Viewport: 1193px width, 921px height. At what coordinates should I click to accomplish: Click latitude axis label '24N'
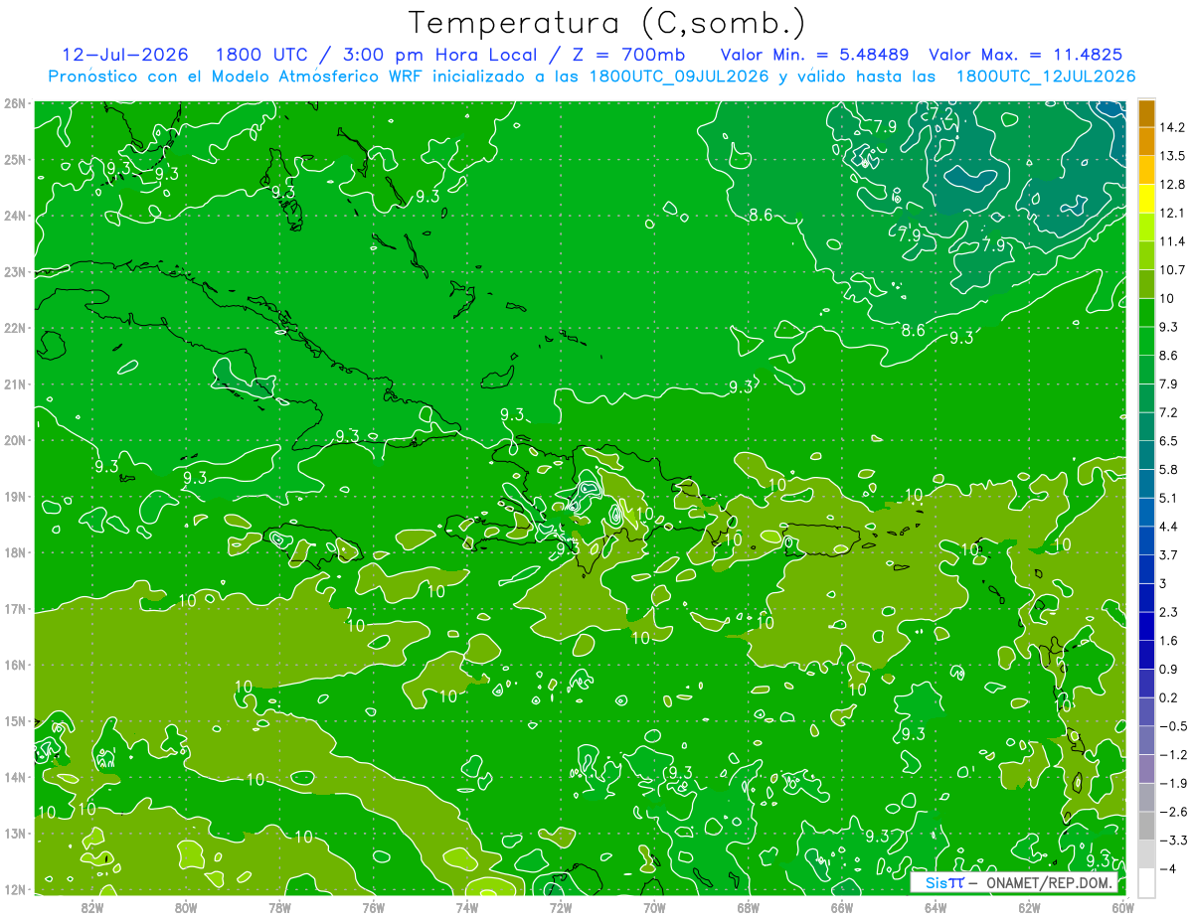14,216
